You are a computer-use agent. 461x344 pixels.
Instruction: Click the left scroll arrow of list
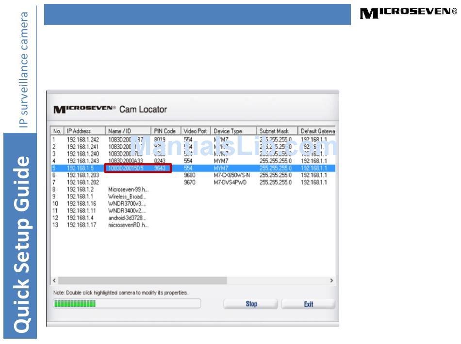pos(54,281)
